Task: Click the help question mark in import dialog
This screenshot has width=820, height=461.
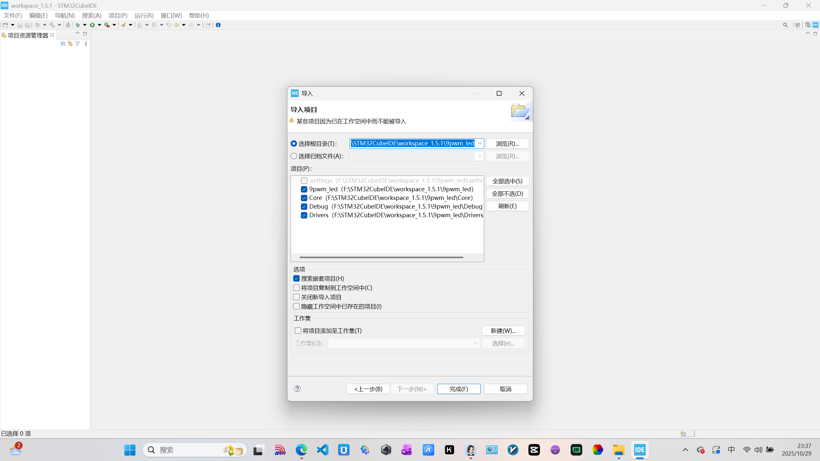Action: click(297, 389)
